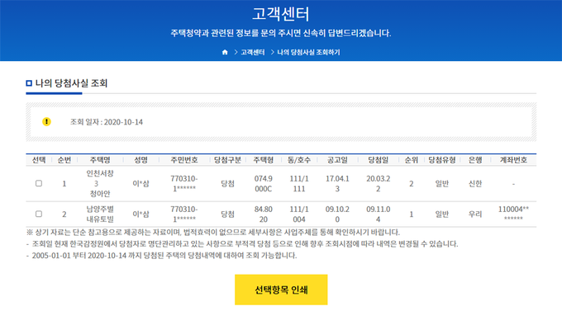Tick the checkbox for row 1 인천서창
This screenshot has height=311, width=562.
click(x=39, y=183)
